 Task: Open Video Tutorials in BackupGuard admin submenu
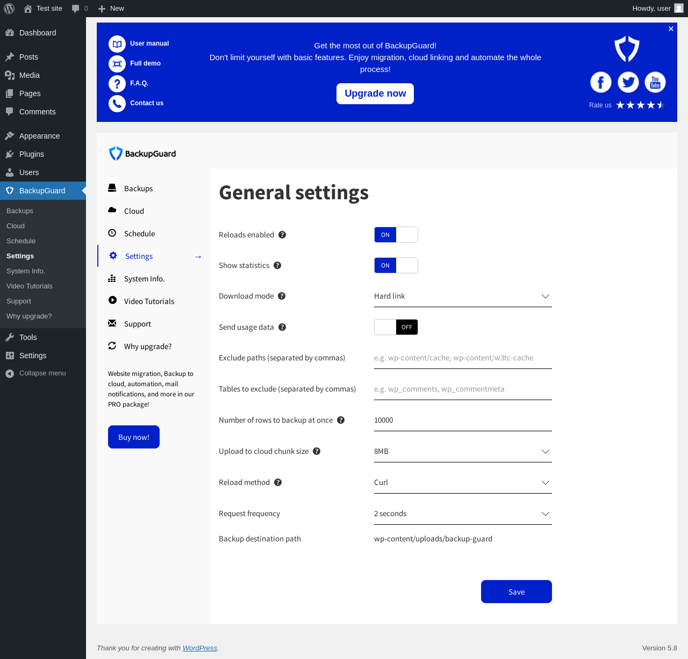[43, 286]
